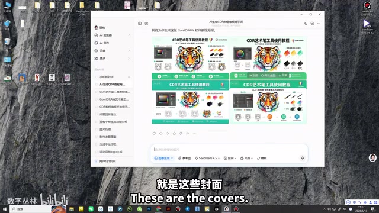Open the Bandicam desktop shortcut at top right
This screenshot has height=213, width=379.
coord(367,7)
